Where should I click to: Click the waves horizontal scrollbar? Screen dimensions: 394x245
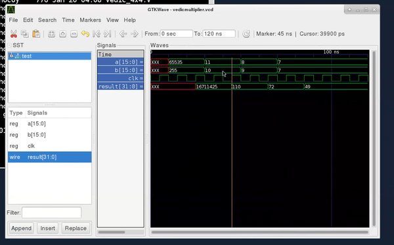coord(260,232)
